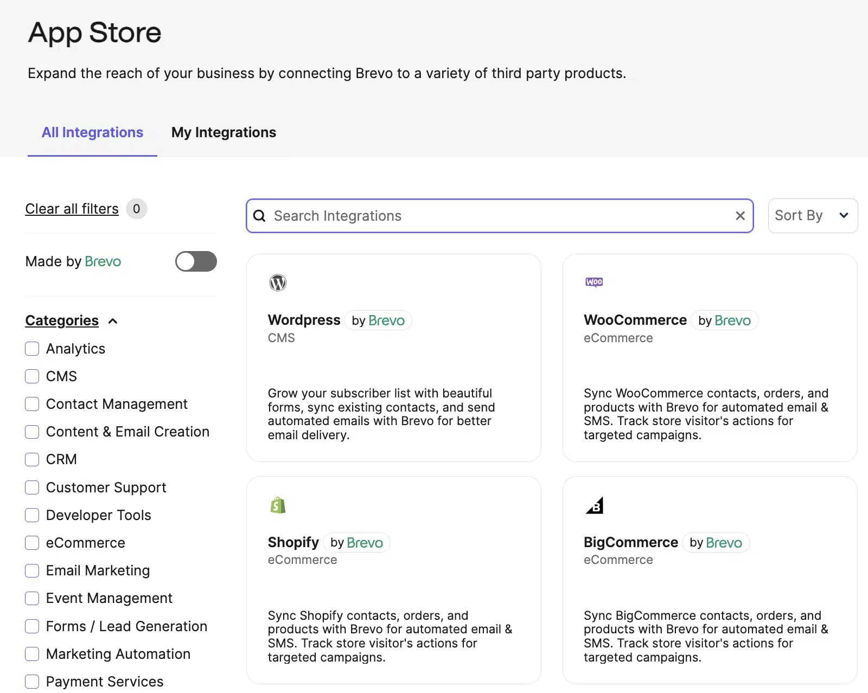Click the search magnifier icon
Viewport: 868px width, 693px height.
[260, 216]
